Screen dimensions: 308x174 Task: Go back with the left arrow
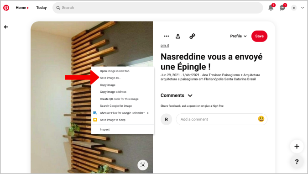pos(6,27)
